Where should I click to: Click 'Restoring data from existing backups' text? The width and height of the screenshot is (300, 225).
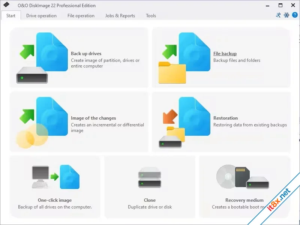click(x=250, y=125)
